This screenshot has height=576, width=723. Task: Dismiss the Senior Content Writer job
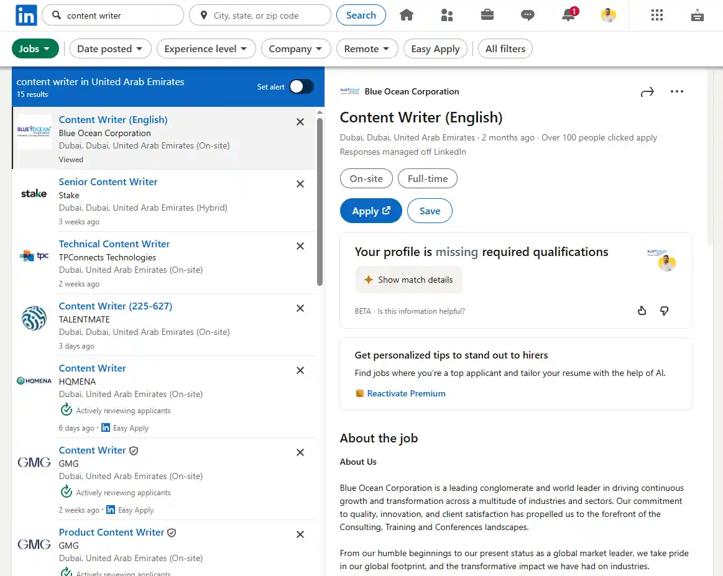pos(300,184)
